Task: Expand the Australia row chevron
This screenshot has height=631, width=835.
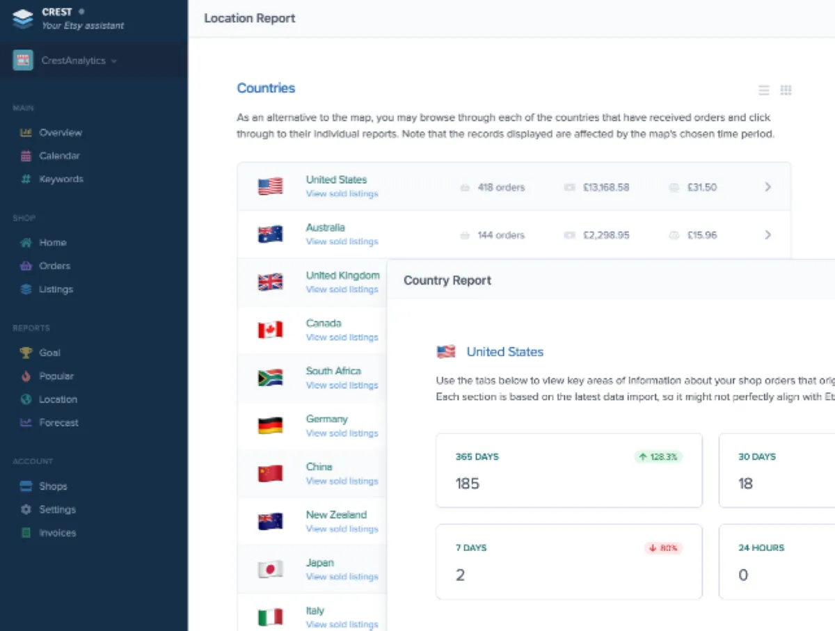Action: click(768, 234)
